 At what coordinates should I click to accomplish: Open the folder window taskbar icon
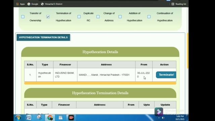click(60, 118)
